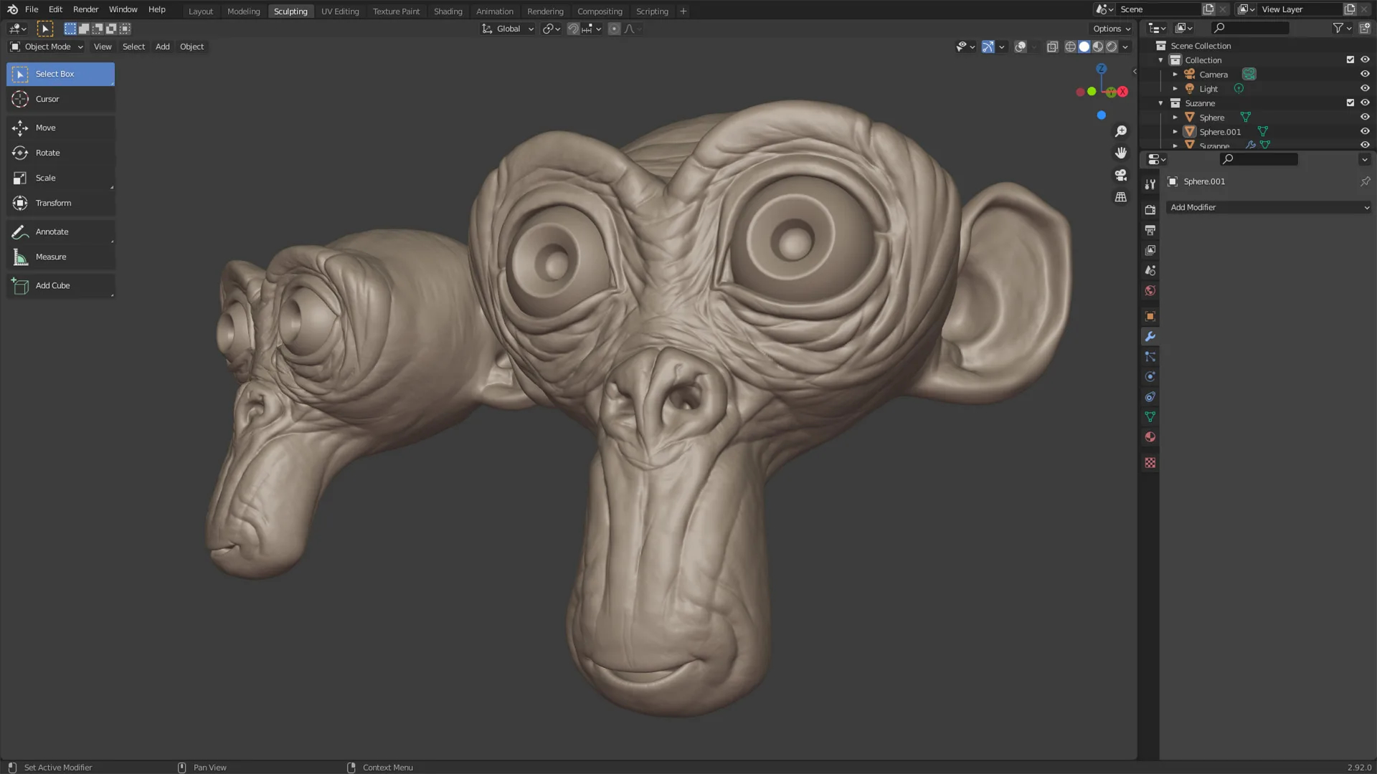
Task: Click the outliner search field
Action: point(1251,28)
